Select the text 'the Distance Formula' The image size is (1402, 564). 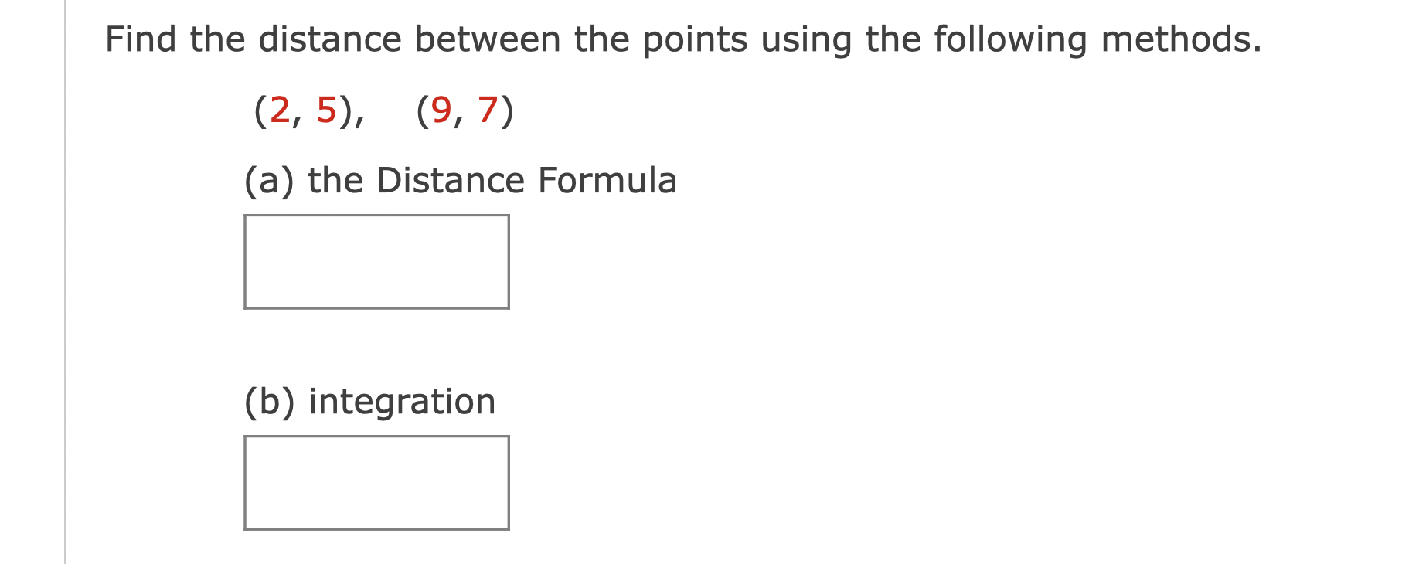coord(493,179)
